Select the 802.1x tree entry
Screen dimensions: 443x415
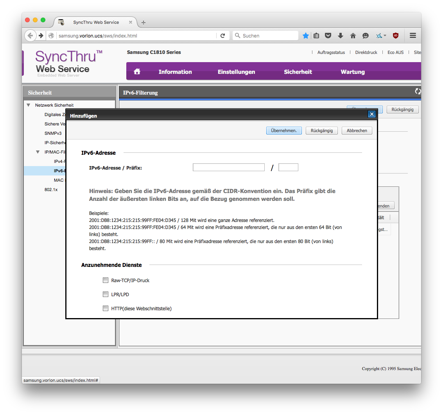tap(51, 190)
